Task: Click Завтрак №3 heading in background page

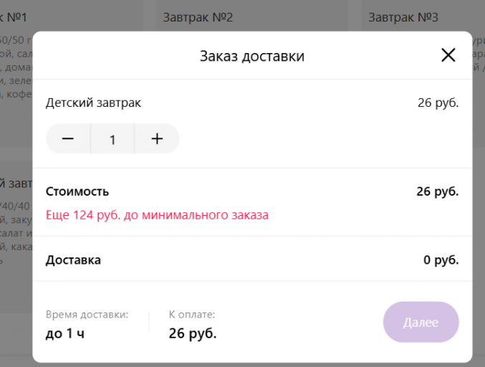Action: point(403,17)
